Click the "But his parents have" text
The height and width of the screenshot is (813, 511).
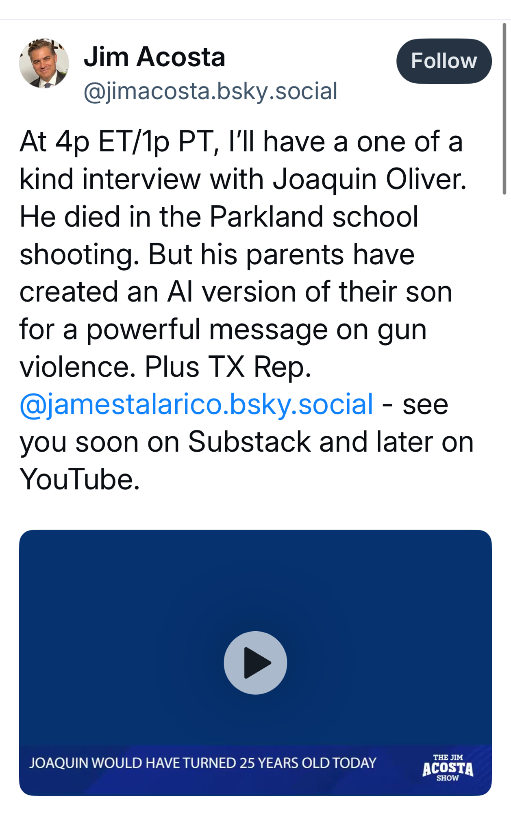[281, 254]
